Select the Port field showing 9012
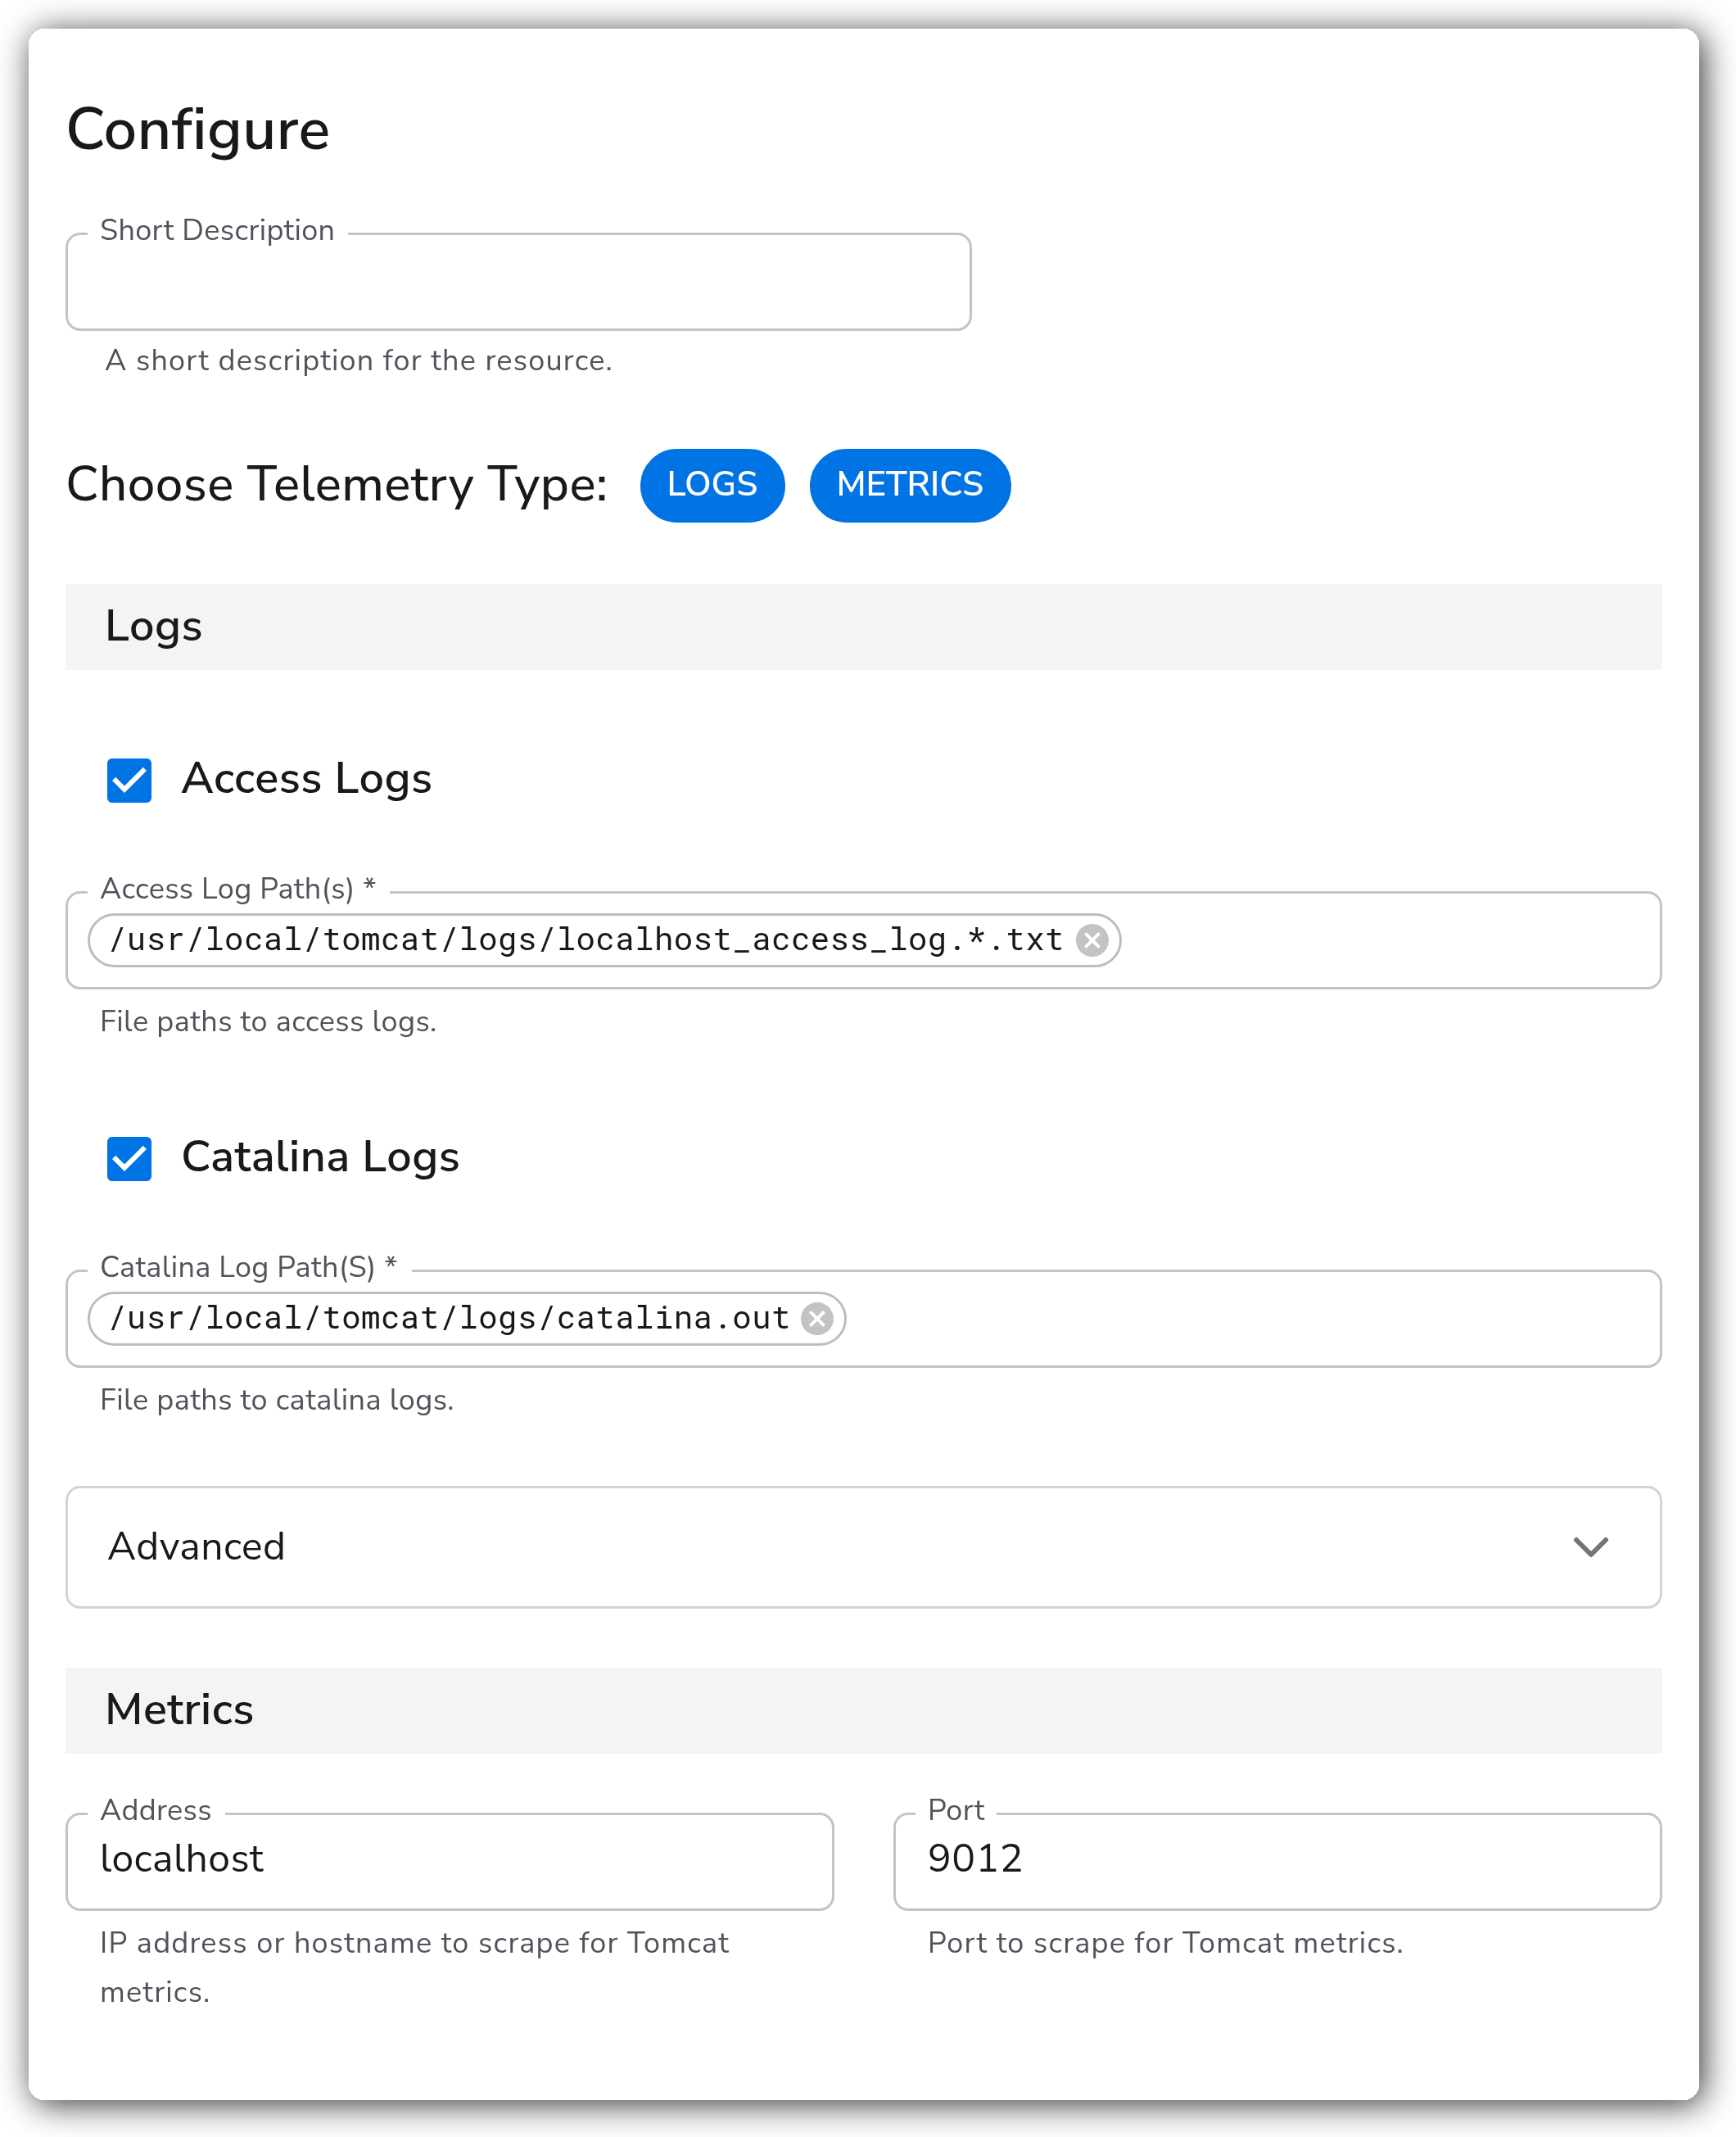1736x2137 pixels. pos(1277,1860)
